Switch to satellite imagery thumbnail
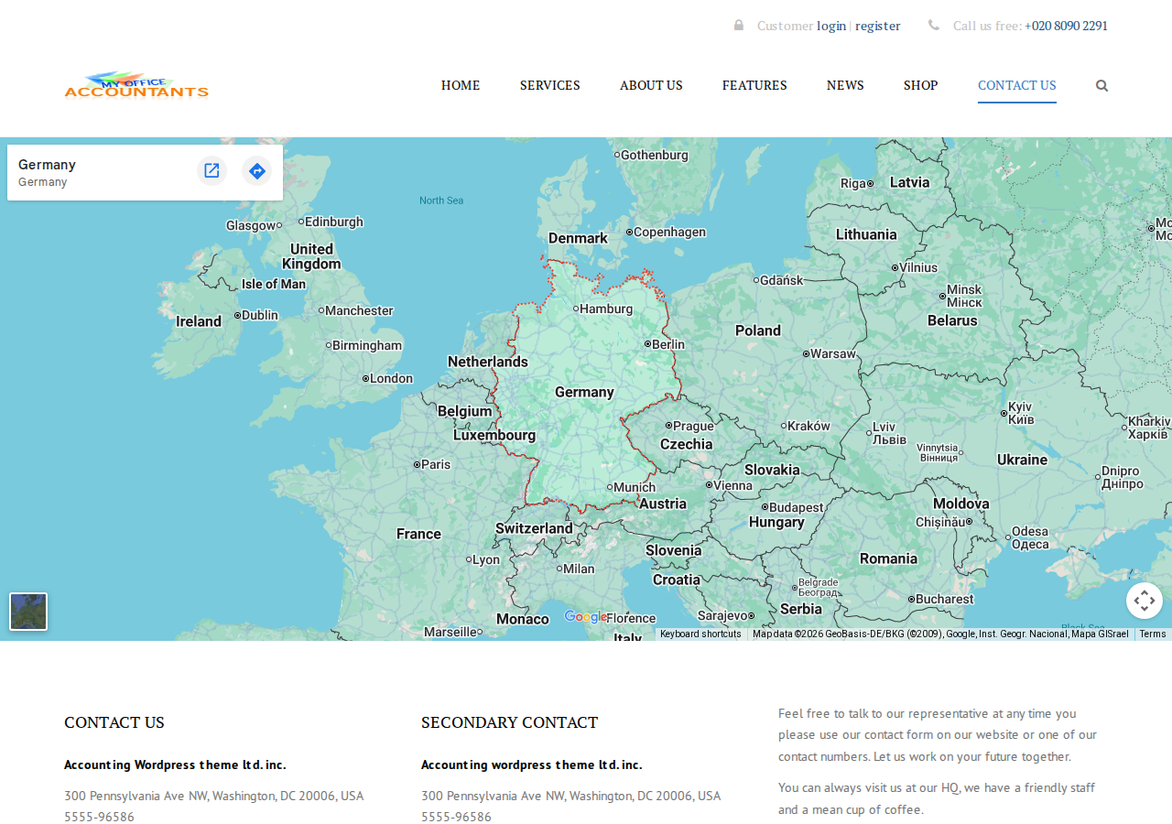1172x824 pixels. (28, 612)
